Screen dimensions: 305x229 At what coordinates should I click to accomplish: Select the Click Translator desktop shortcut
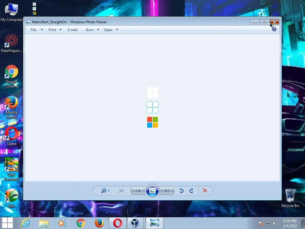[x=12, y=169]
